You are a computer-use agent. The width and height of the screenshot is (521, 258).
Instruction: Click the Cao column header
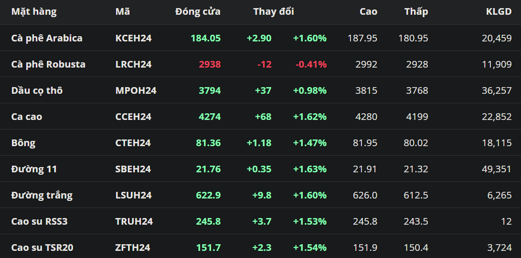(368, 12)
